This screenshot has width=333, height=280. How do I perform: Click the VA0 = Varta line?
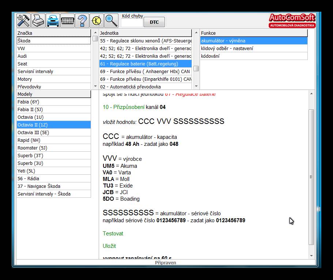(117, 172)
